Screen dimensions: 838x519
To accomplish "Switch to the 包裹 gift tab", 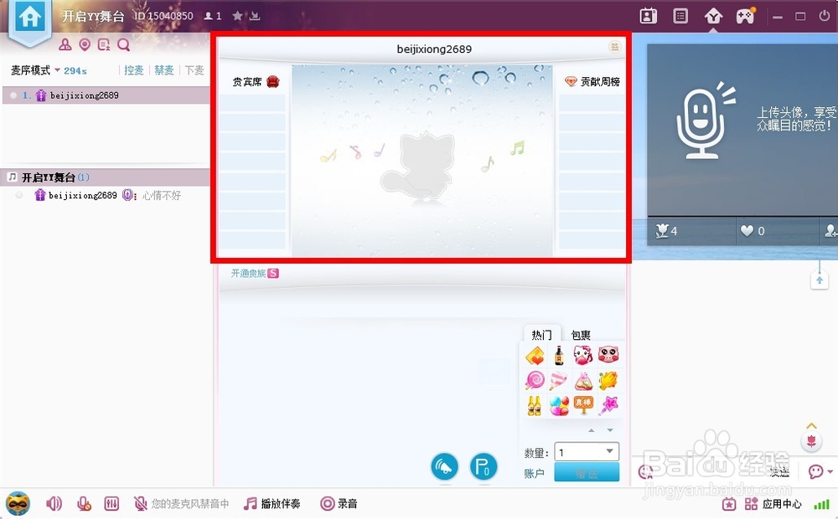I will point(581,334).
